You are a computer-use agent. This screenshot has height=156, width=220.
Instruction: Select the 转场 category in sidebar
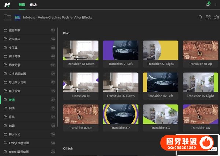(12, 100)
